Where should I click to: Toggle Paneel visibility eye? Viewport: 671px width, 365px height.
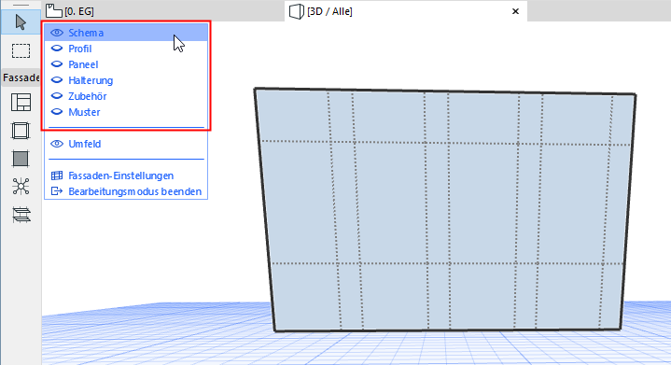click(57, 64)
